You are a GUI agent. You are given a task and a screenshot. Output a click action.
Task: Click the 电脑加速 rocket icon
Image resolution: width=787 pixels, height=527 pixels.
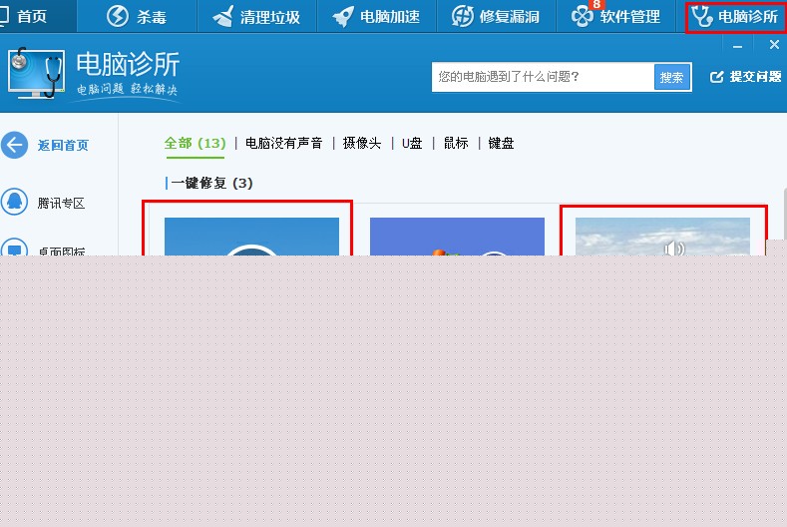(343, 16)
